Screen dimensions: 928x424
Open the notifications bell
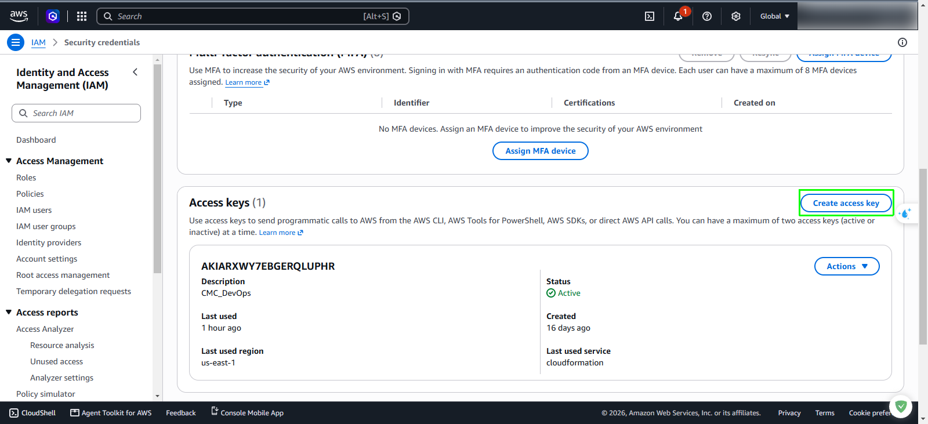[678, 16]
